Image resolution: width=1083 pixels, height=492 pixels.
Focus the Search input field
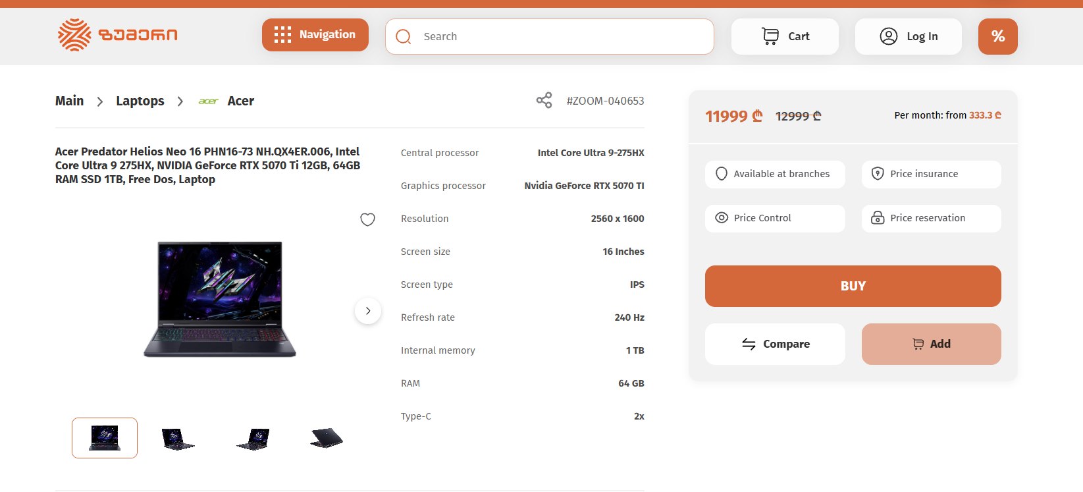tap(550, 36)
